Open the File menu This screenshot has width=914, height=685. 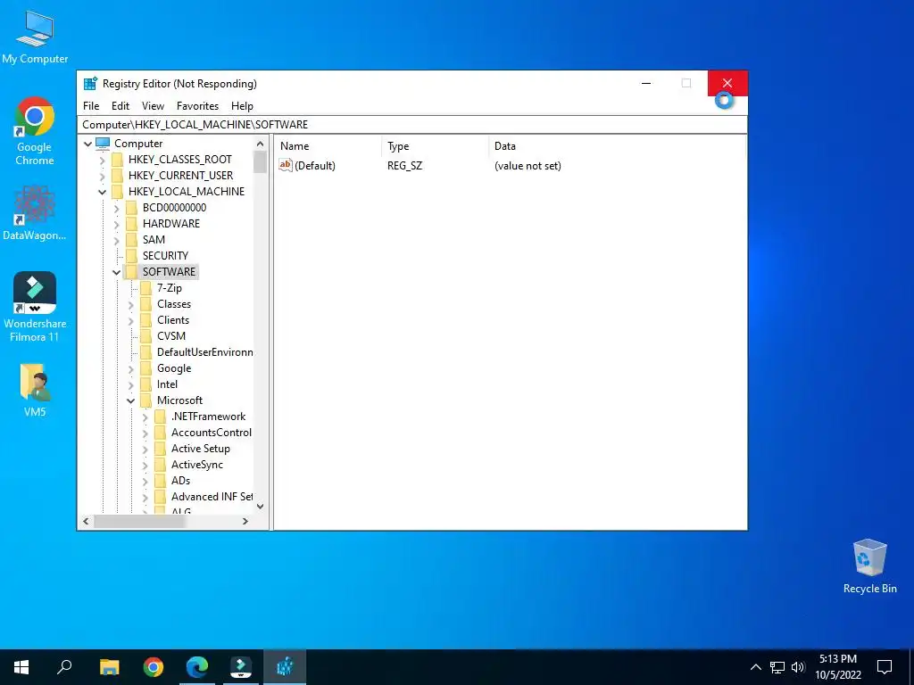click(x=91, y=106)
